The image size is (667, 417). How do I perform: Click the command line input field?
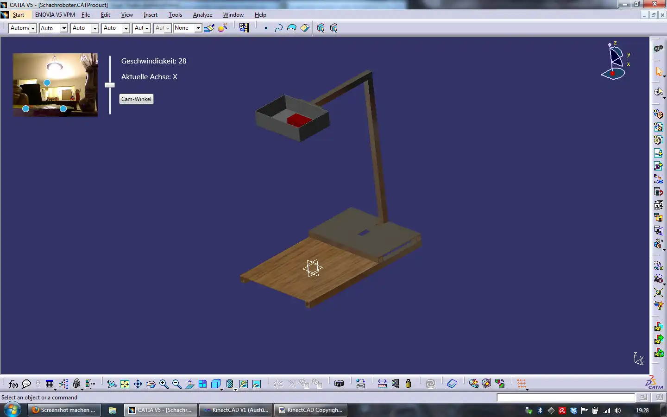[566, 398]
